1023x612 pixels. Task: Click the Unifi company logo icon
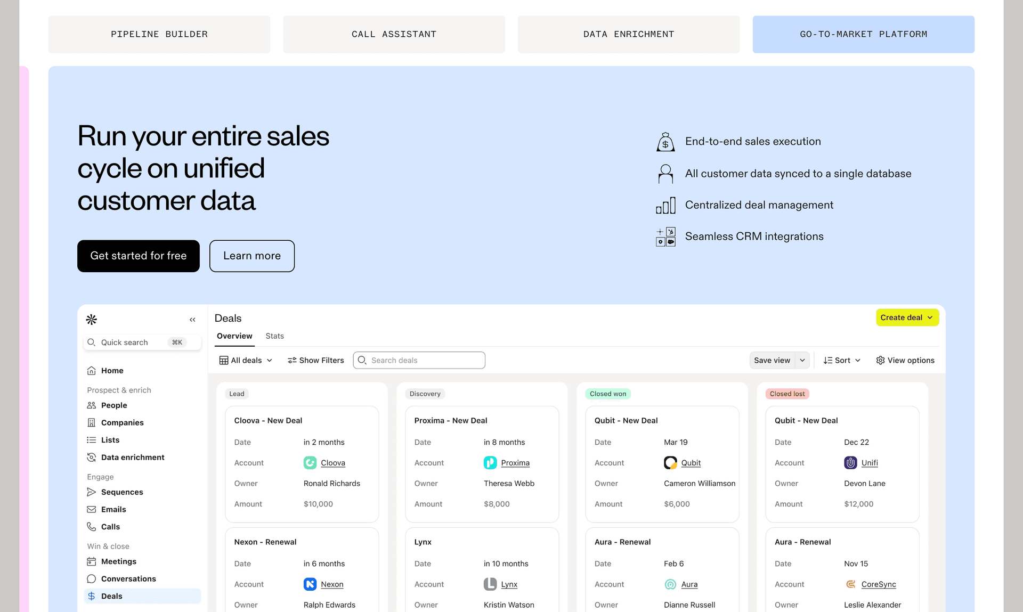click(x=850, y=463)
